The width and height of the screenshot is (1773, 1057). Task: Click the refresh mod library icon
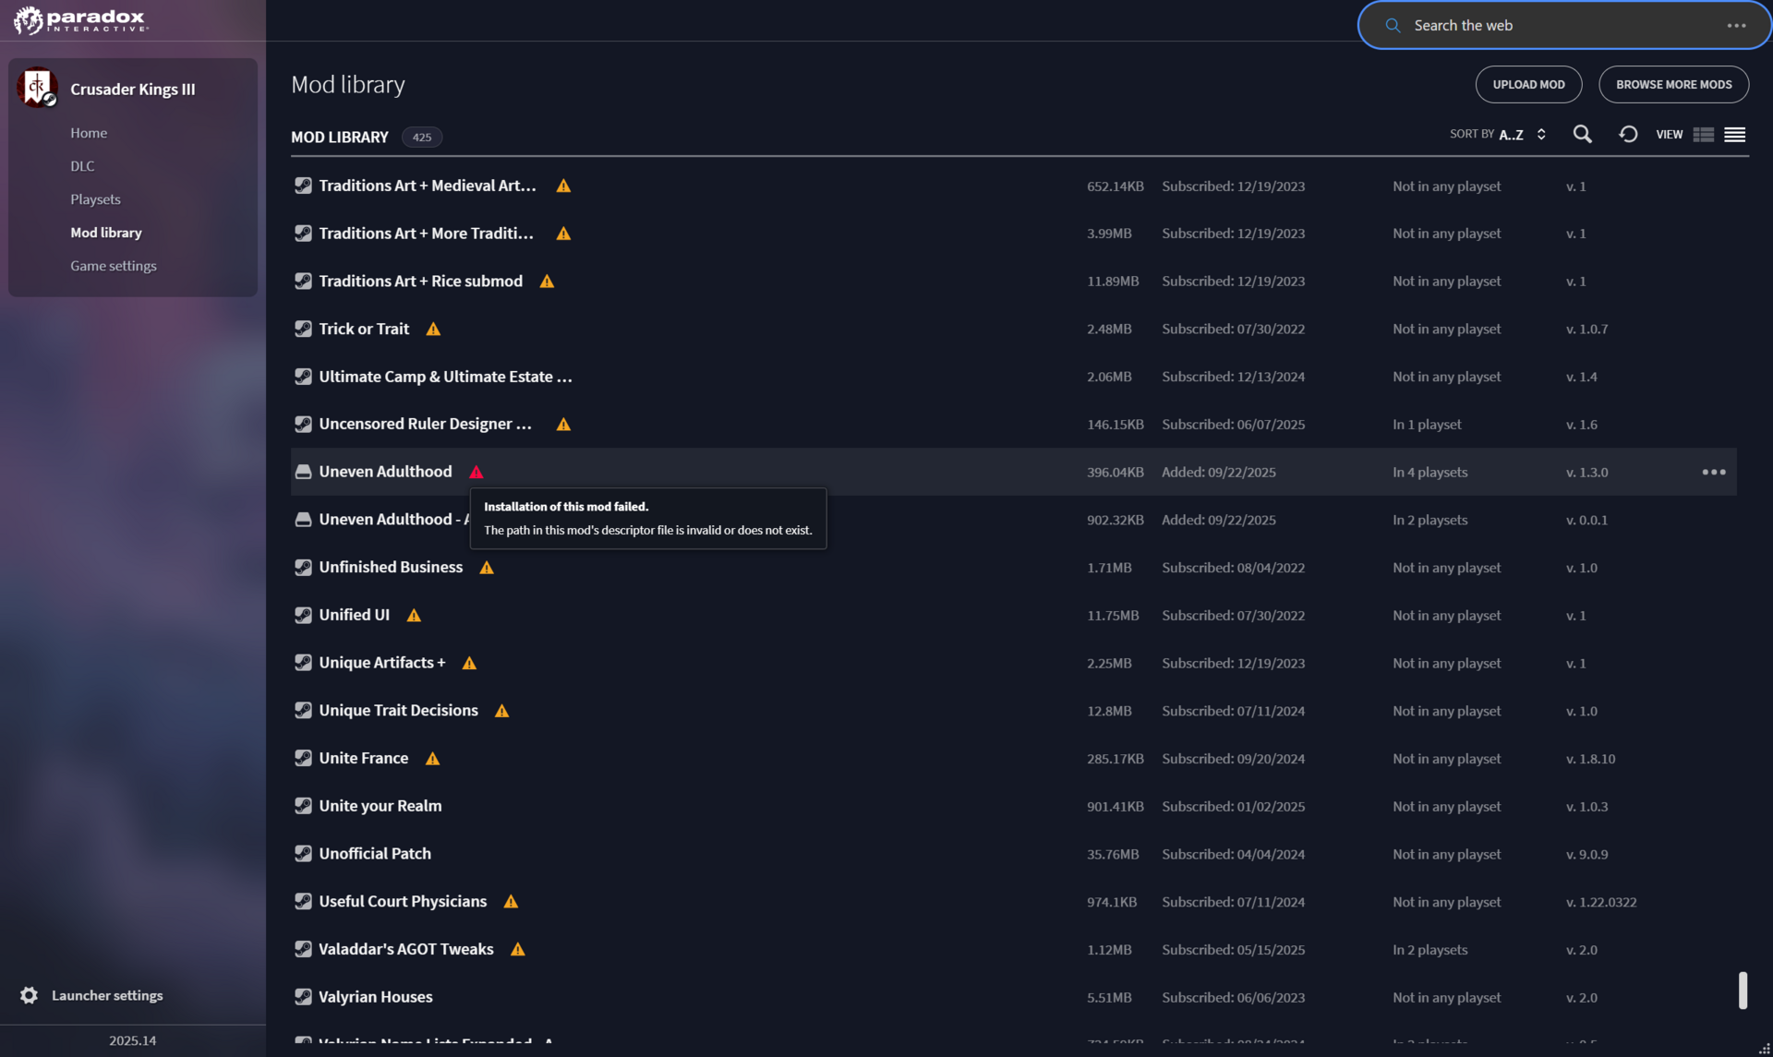[1628, 135]
